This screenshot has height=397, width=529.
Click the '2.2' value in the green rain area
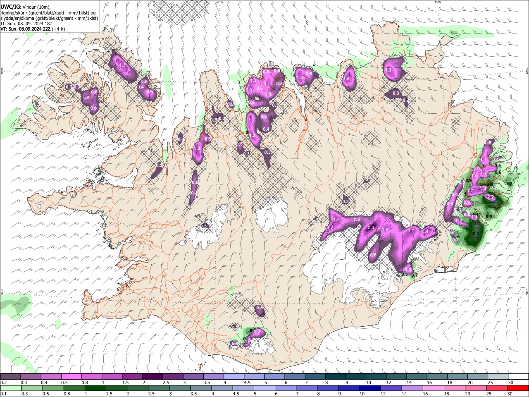coord(491,198)
